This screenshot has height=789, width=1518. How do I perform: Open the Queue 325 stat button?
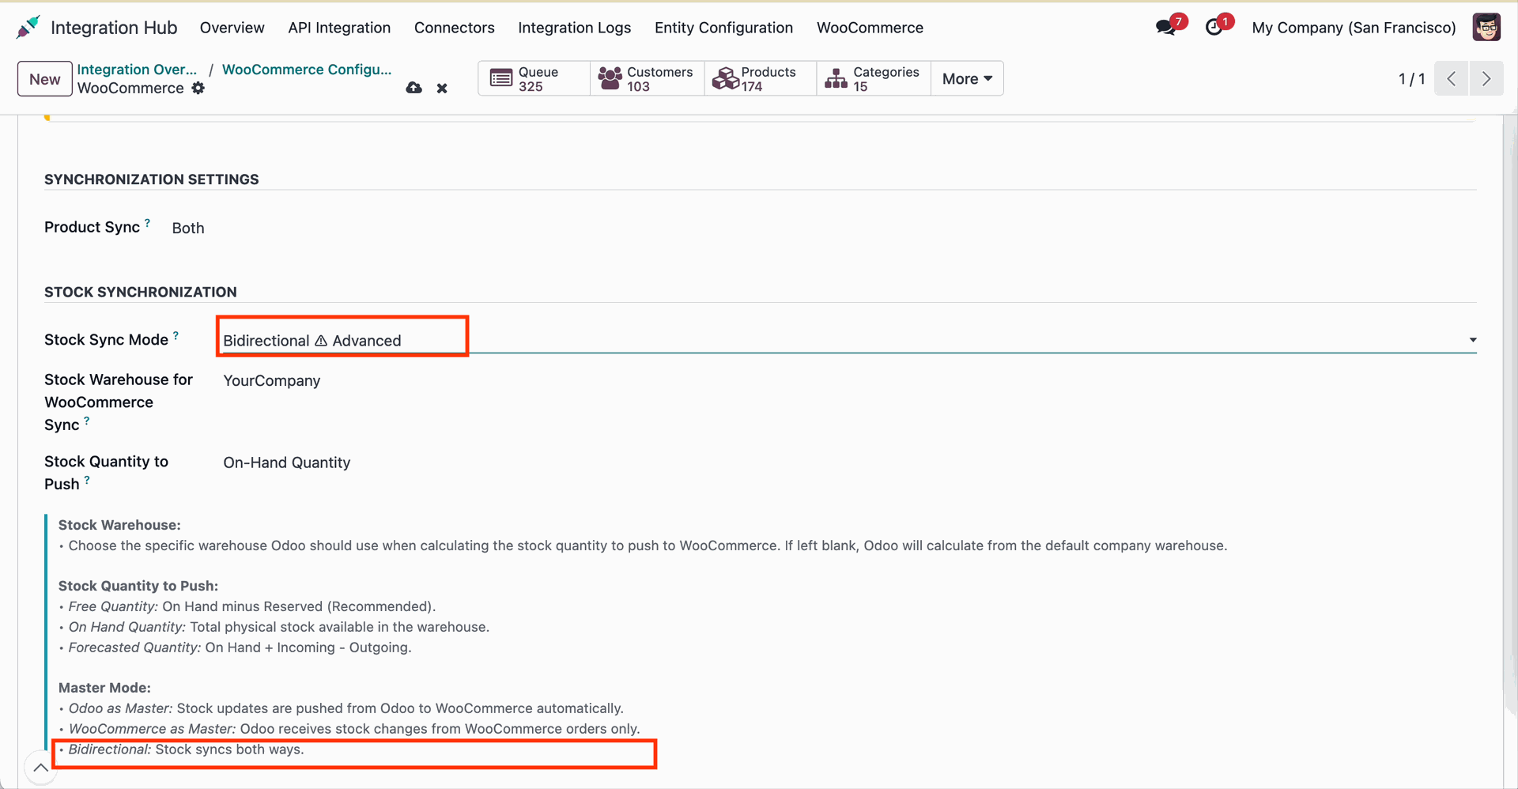tap(534, 78)
